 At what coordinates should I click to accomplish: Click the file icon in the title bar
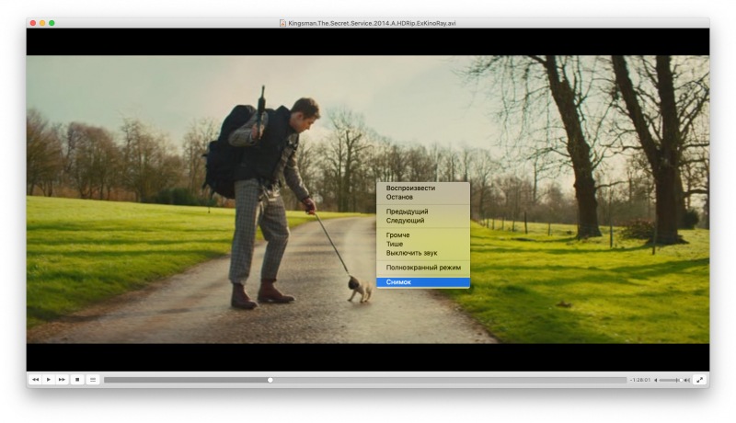pos(282,23)
